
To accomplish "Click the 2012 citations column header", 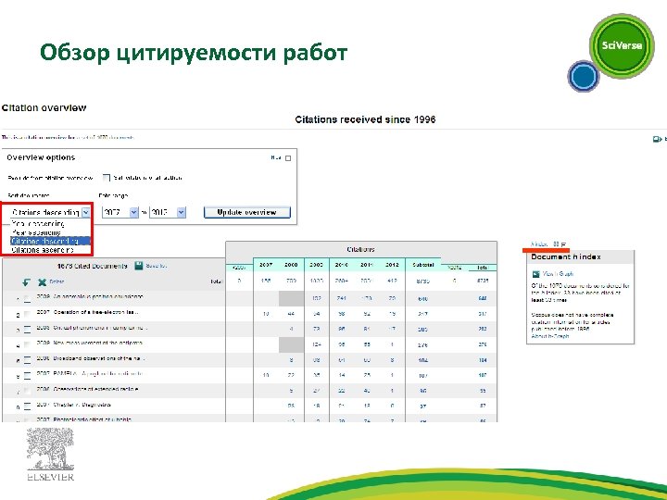I will click(392, 265).
